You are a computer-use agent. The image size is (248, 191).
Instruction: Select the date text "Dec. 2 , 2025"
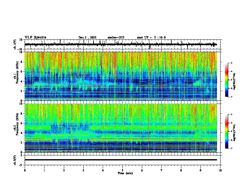point(87,37)
